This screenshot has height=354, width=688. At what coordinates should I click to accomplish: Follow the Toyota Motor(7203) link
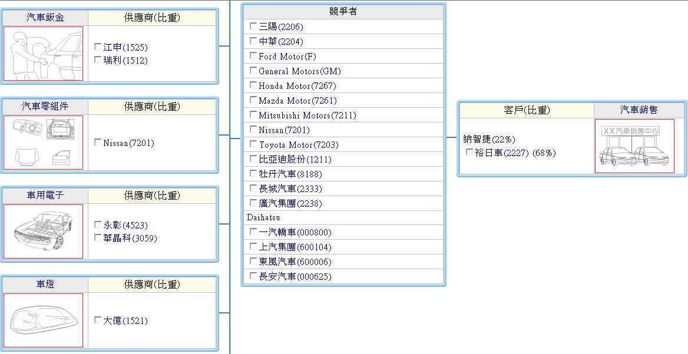(299, 145)
